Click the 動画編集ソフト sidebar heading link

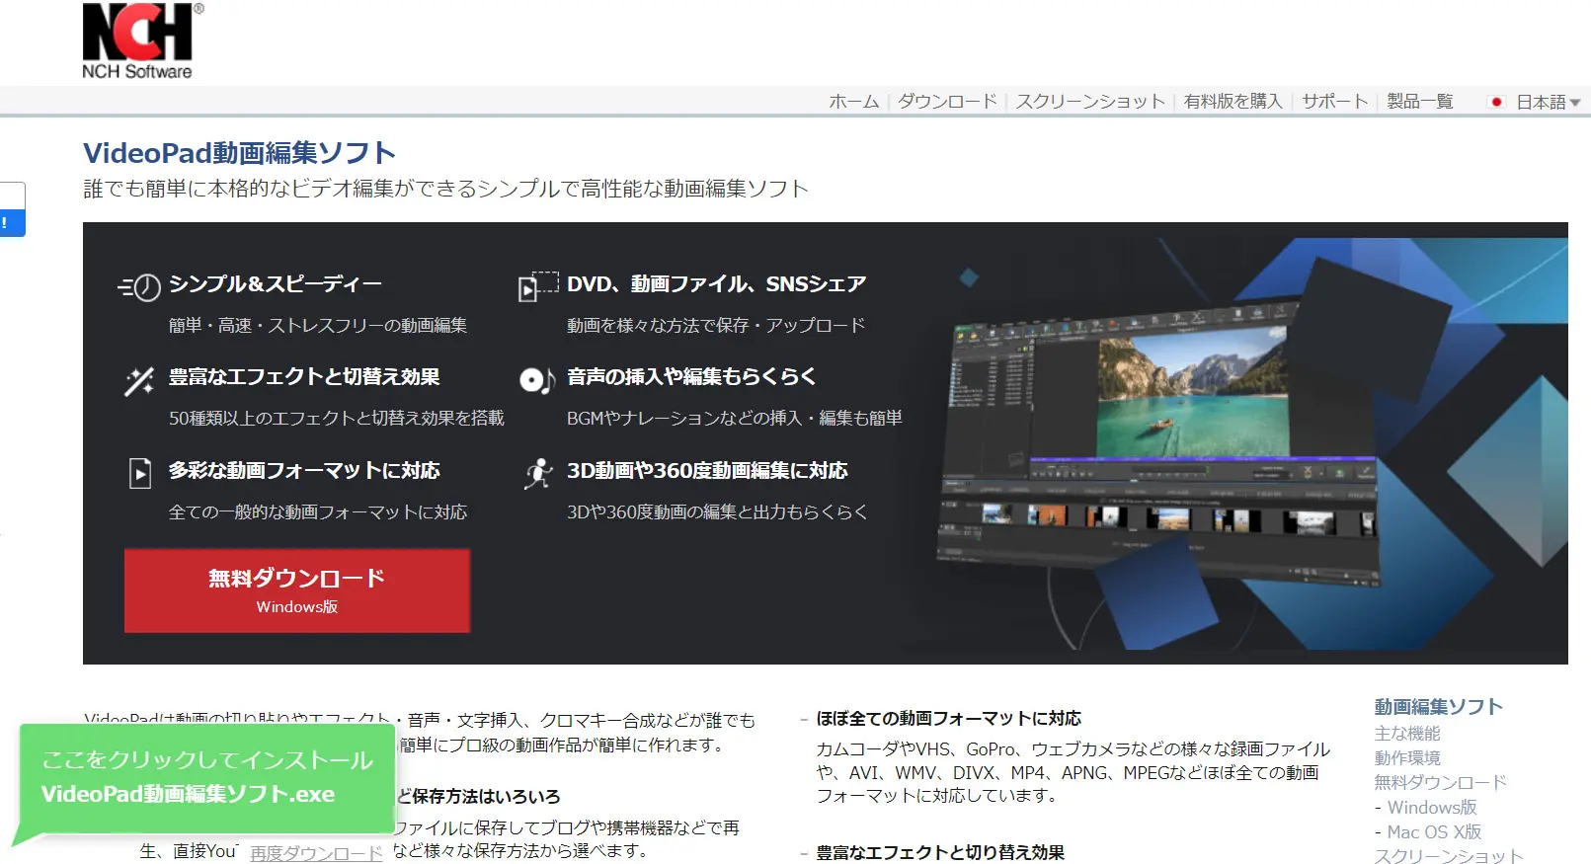[x=1438, y=707]
